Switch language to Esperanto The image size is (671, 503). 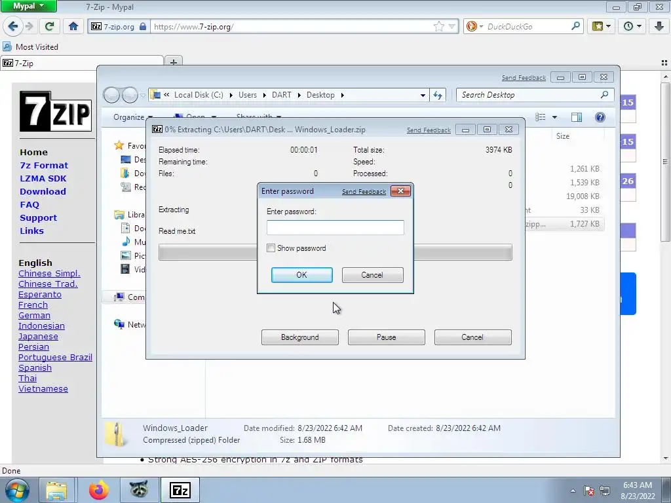[x=40, y=294]
